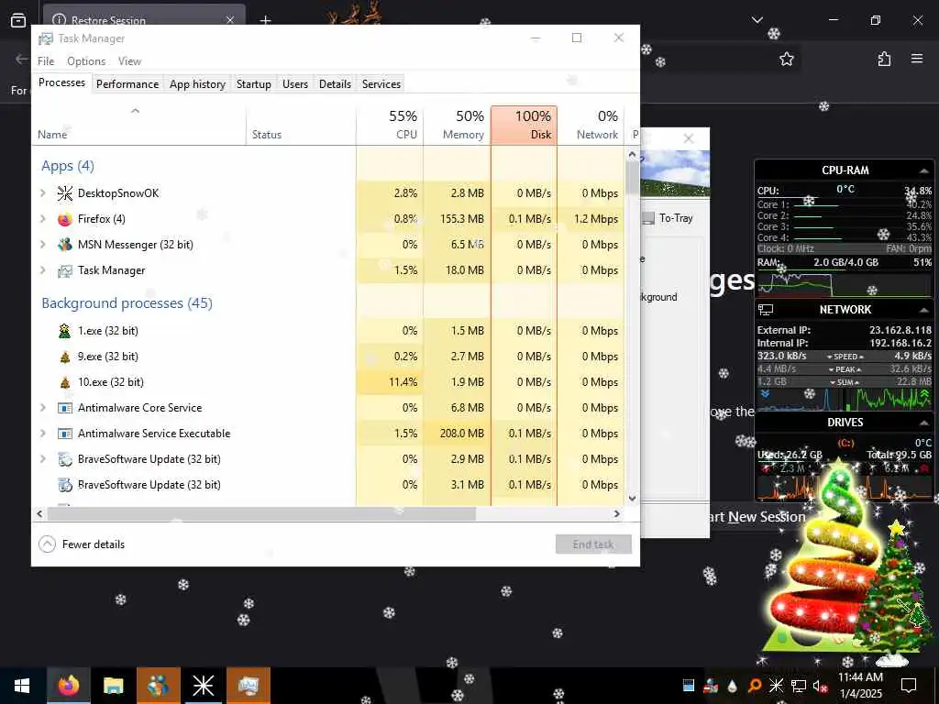Click the Task Manager mini CPU tray icon
Viewport: 939px width, 704px height.
689,686
